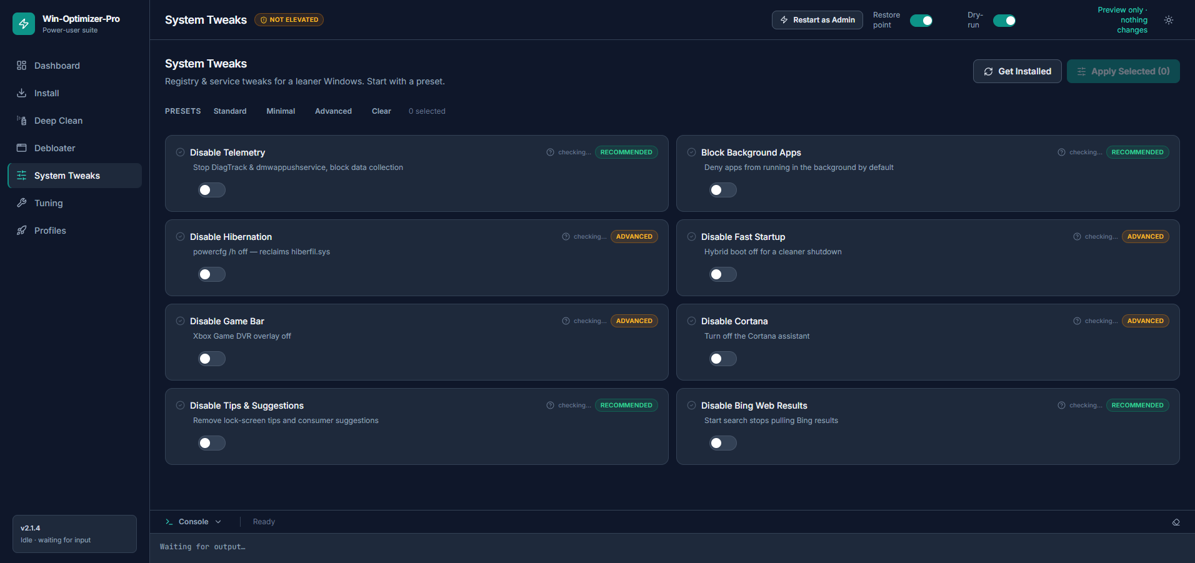Click the clear console eraser icon

[1176, 522]
